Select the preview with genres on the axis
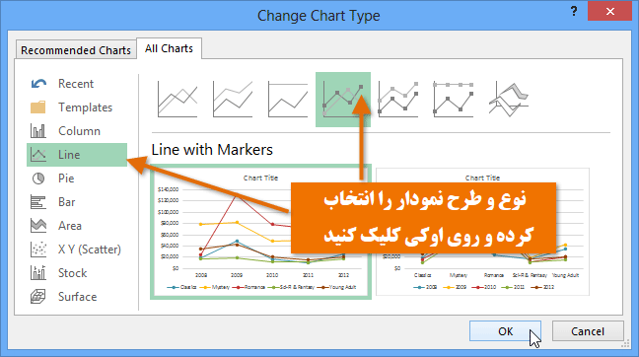The width and height of the screenshot is (639, 357). coord(482,232)
